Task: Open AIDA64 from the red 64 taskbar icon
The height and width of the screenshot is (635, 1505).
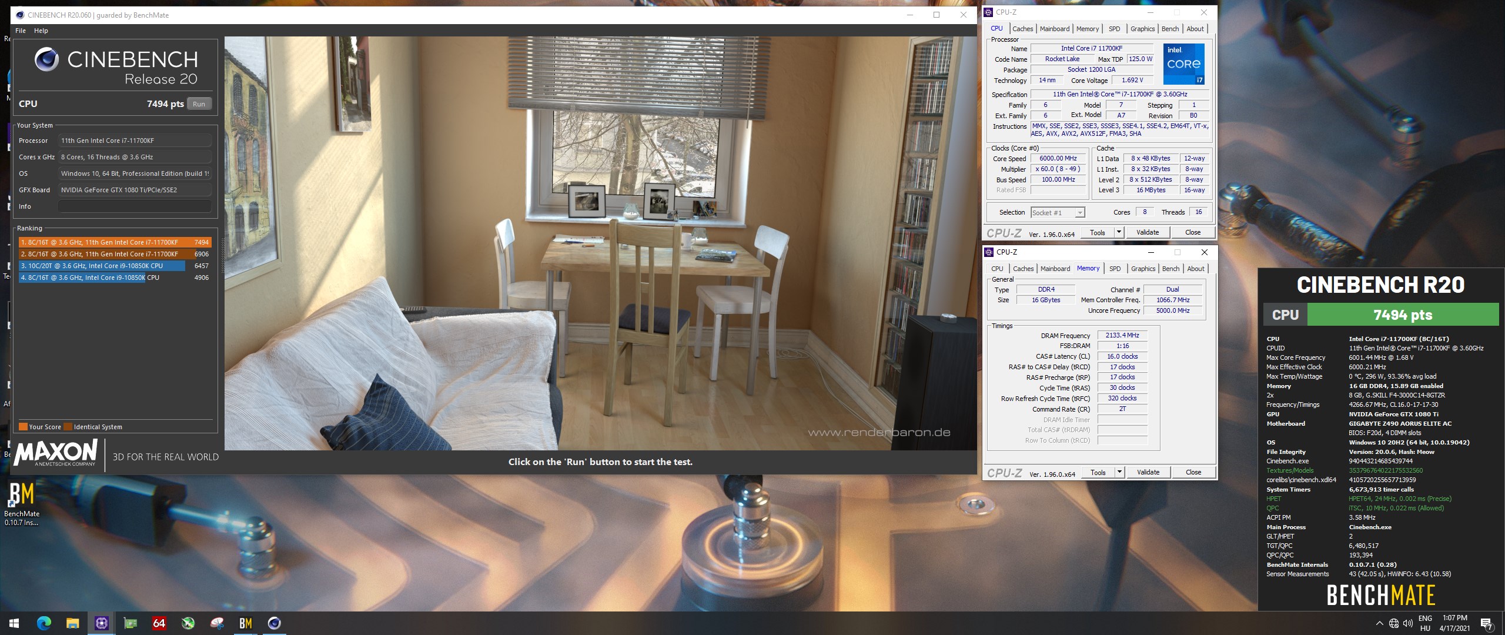Action: (x=159, y=623)
